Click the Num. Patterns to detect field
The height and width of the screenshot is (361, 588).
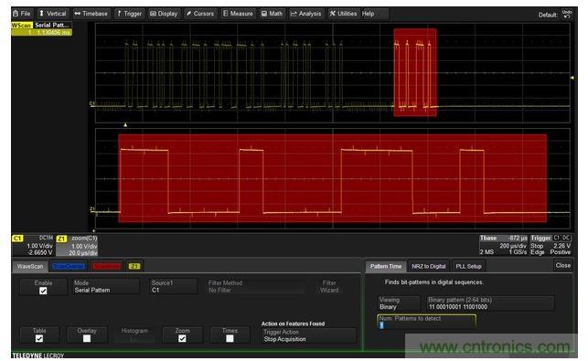pyautogui.click(x=427, y=322)
